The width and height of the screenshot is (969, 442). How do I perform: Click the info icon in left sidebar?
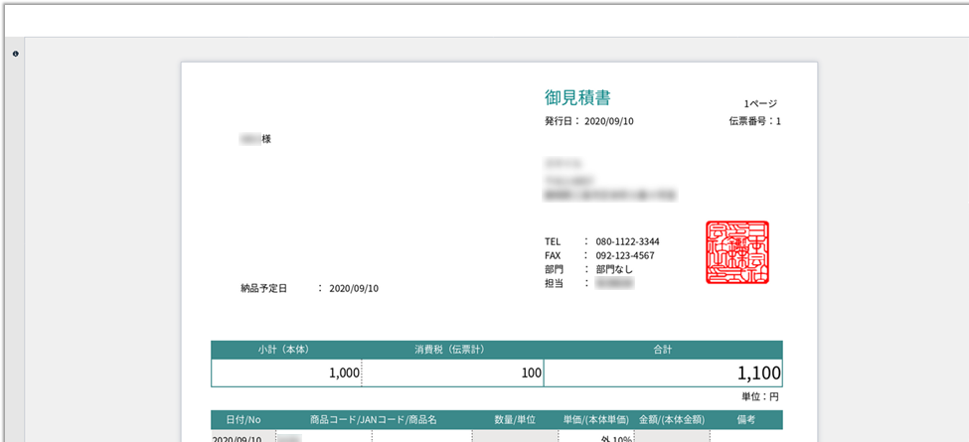(x=16, y=54)
